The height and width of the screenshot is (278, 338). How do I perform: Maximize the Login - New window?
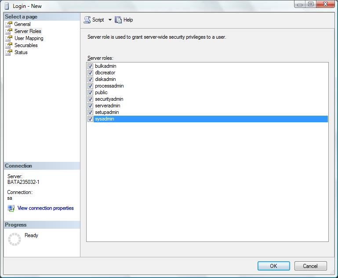311,4
